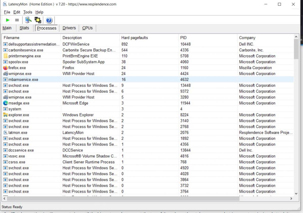Click the icon beside mbamservice.exe

click(x=6, y=80)
